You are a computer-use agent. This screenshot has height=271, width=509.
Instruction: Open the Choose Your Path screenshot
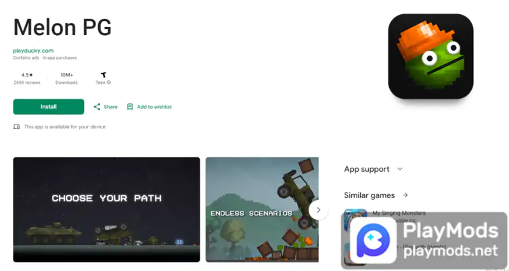click(x=106, y=210)
